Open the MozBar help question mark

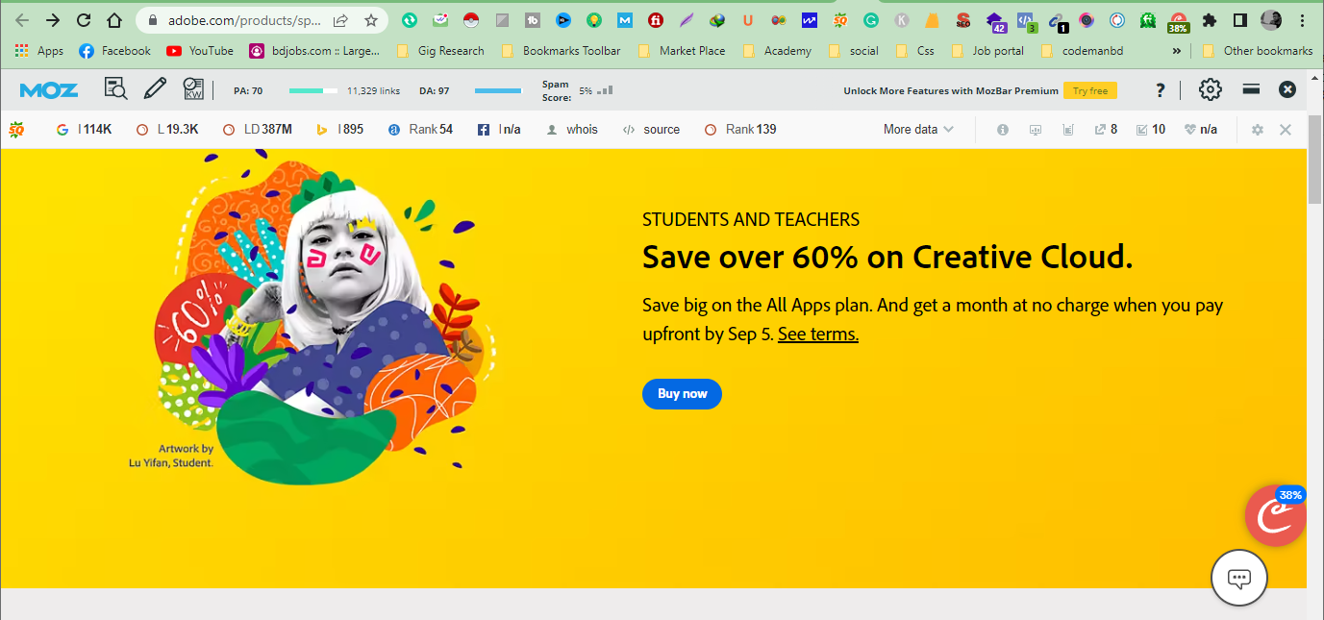click(1160, 89)
